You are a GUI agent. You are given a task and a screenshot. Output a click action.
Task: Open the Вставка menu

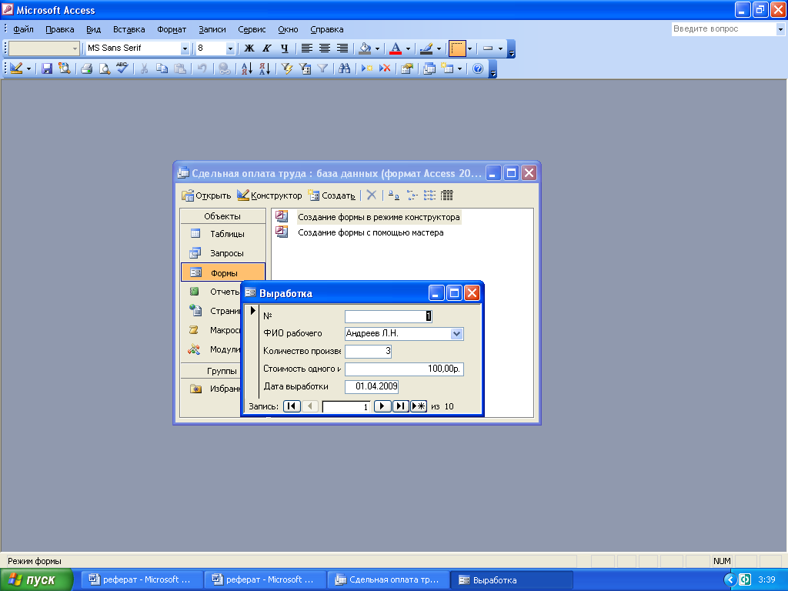pyautogui.click(x=129, y=29)
